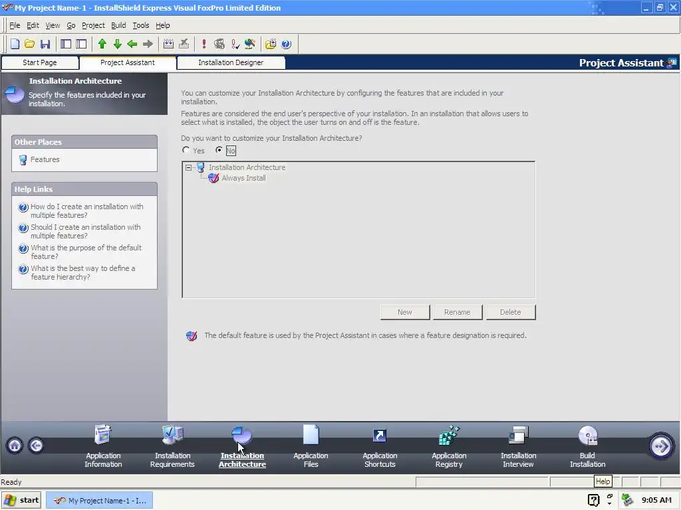681x510 pixels.
Task: Click the folder with arrow toolbar icon
Action: click(x=271, y=44)
